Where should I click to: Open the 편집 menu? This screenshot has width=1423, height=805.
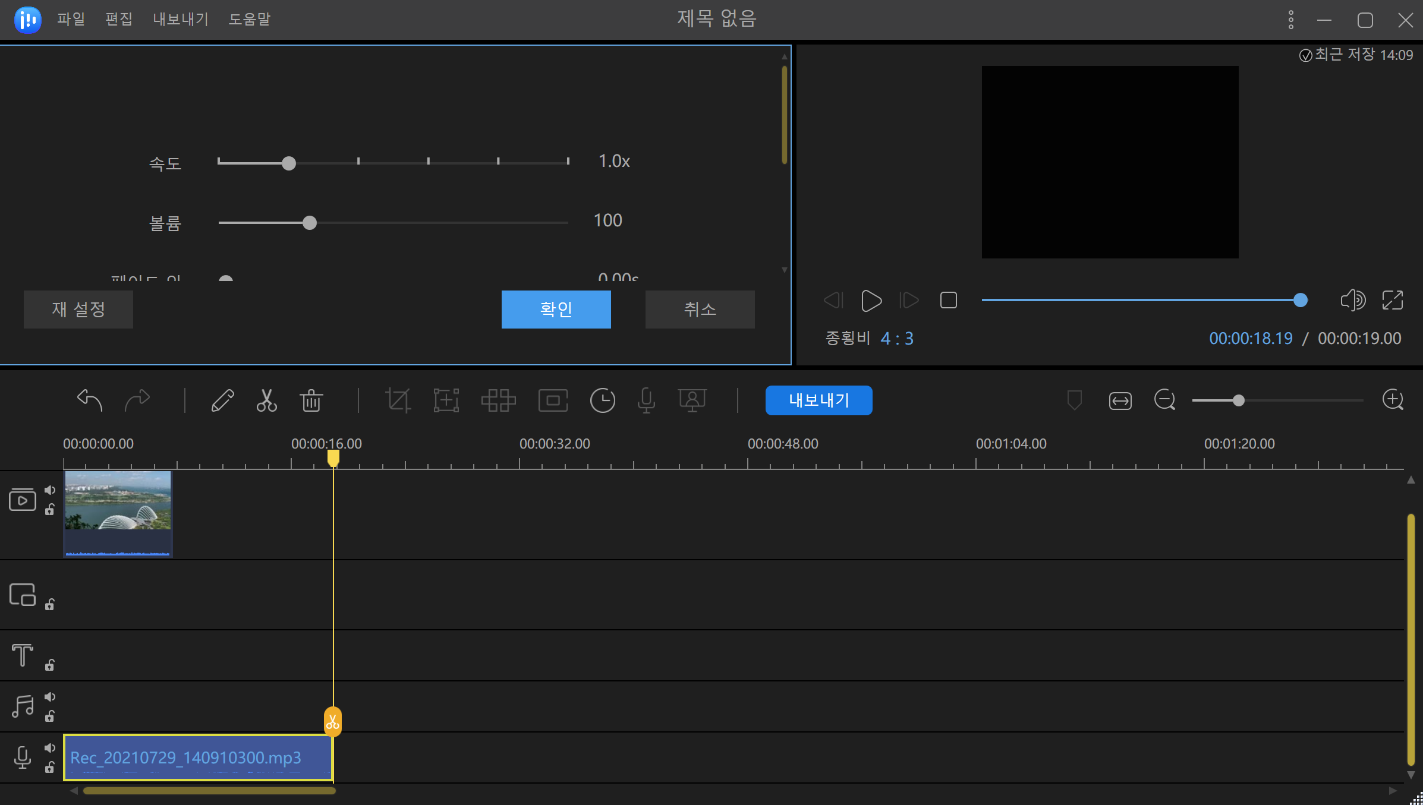[x=118, y=19]
